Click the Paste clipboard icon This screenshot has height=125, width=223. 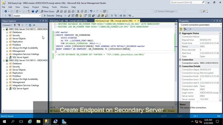(x=86, y=11)
